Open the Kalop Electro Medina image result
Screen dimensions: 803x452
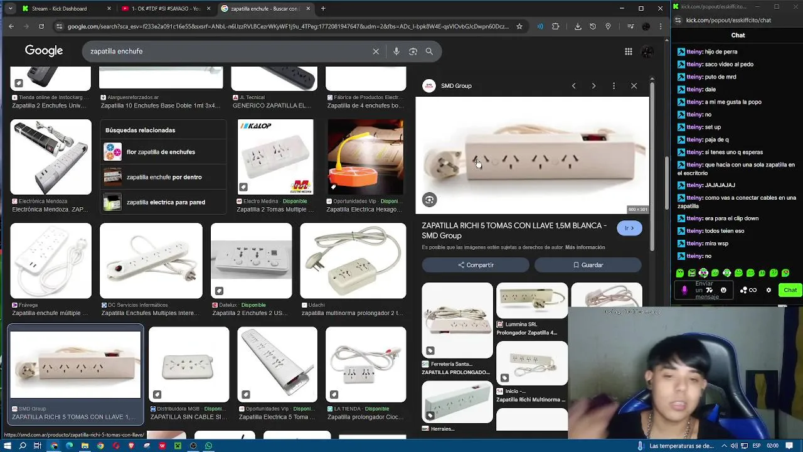(x=275, y=157)
